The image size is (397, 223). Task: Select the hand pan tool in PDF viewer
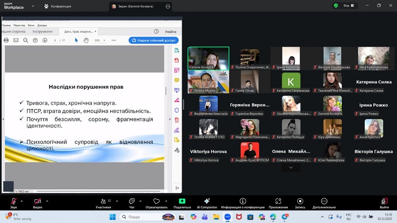[86, 40]
